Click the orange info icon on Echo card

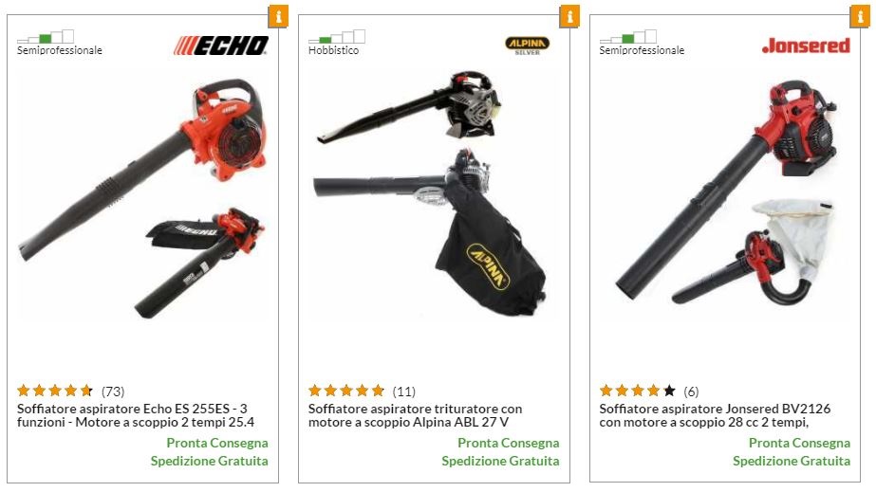pyautogui.click(x=278, y=16)
